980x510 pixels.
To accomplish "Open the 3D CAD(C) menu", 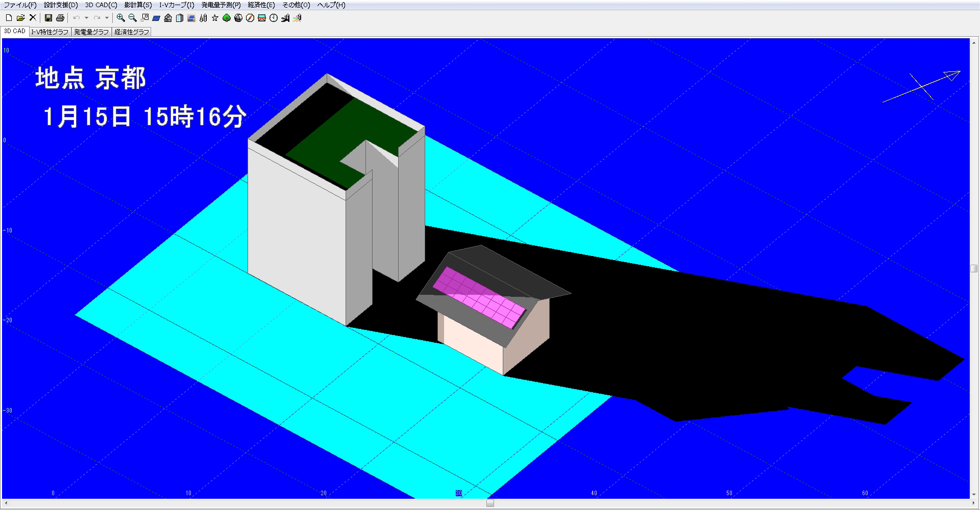I will [x=101, y=5].
